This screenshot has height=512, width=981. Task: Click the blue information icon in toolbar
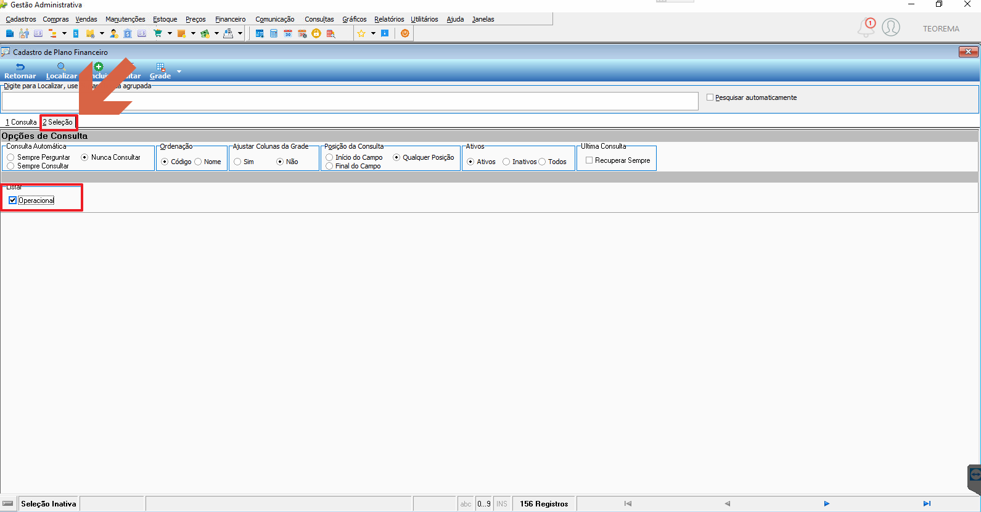pyautogui.click(x=385, y=33)
